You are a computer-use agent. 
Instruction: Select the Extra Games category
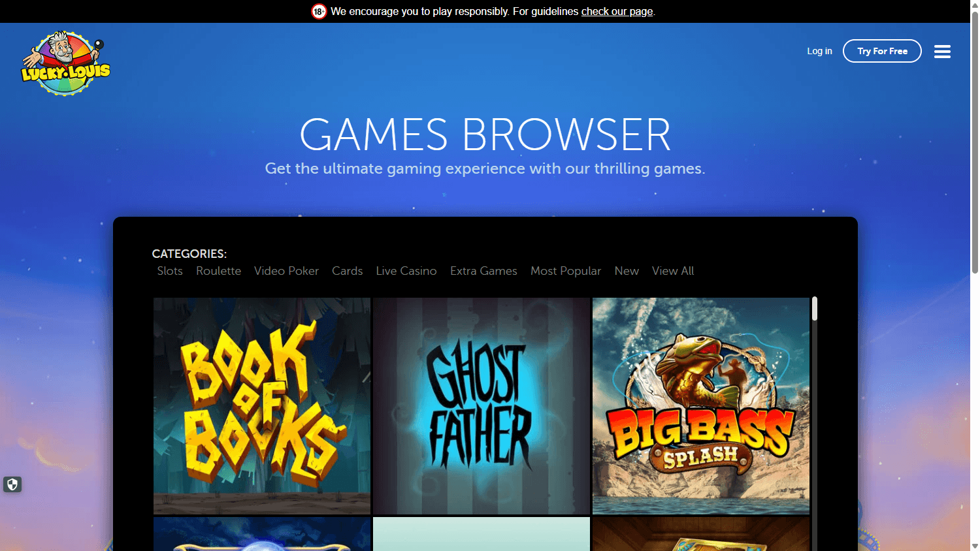point(483,271)
